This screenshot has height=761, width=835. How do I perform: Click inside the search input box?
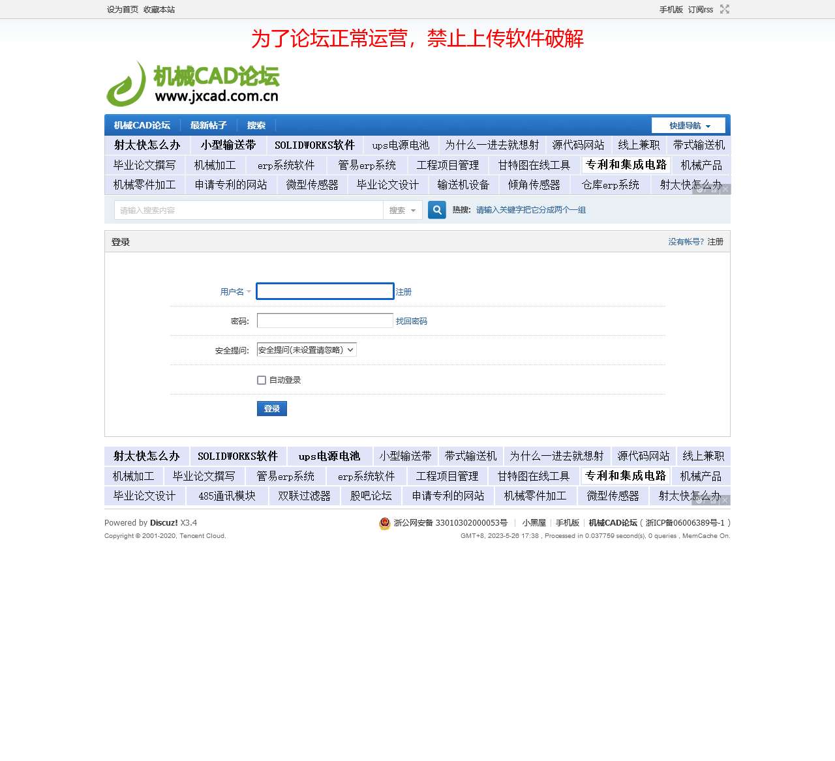click(248, 210)
